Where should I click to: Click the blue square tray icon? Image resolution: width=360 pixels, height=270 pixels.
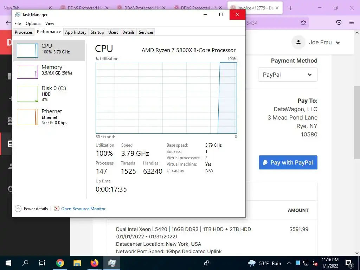[298, 263]
